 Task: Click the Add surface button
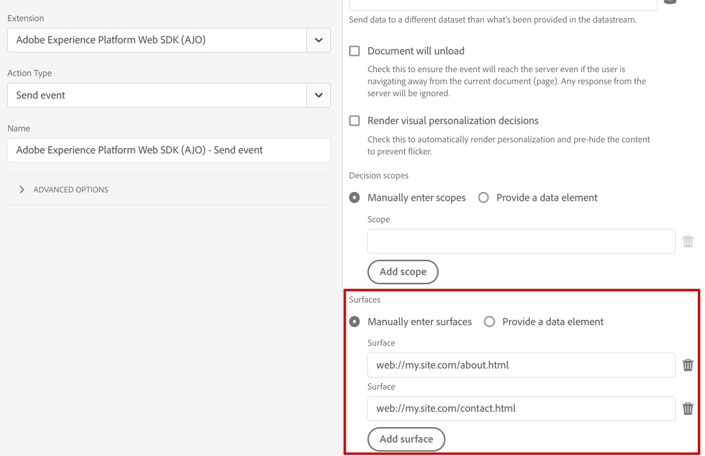[406, 439]
